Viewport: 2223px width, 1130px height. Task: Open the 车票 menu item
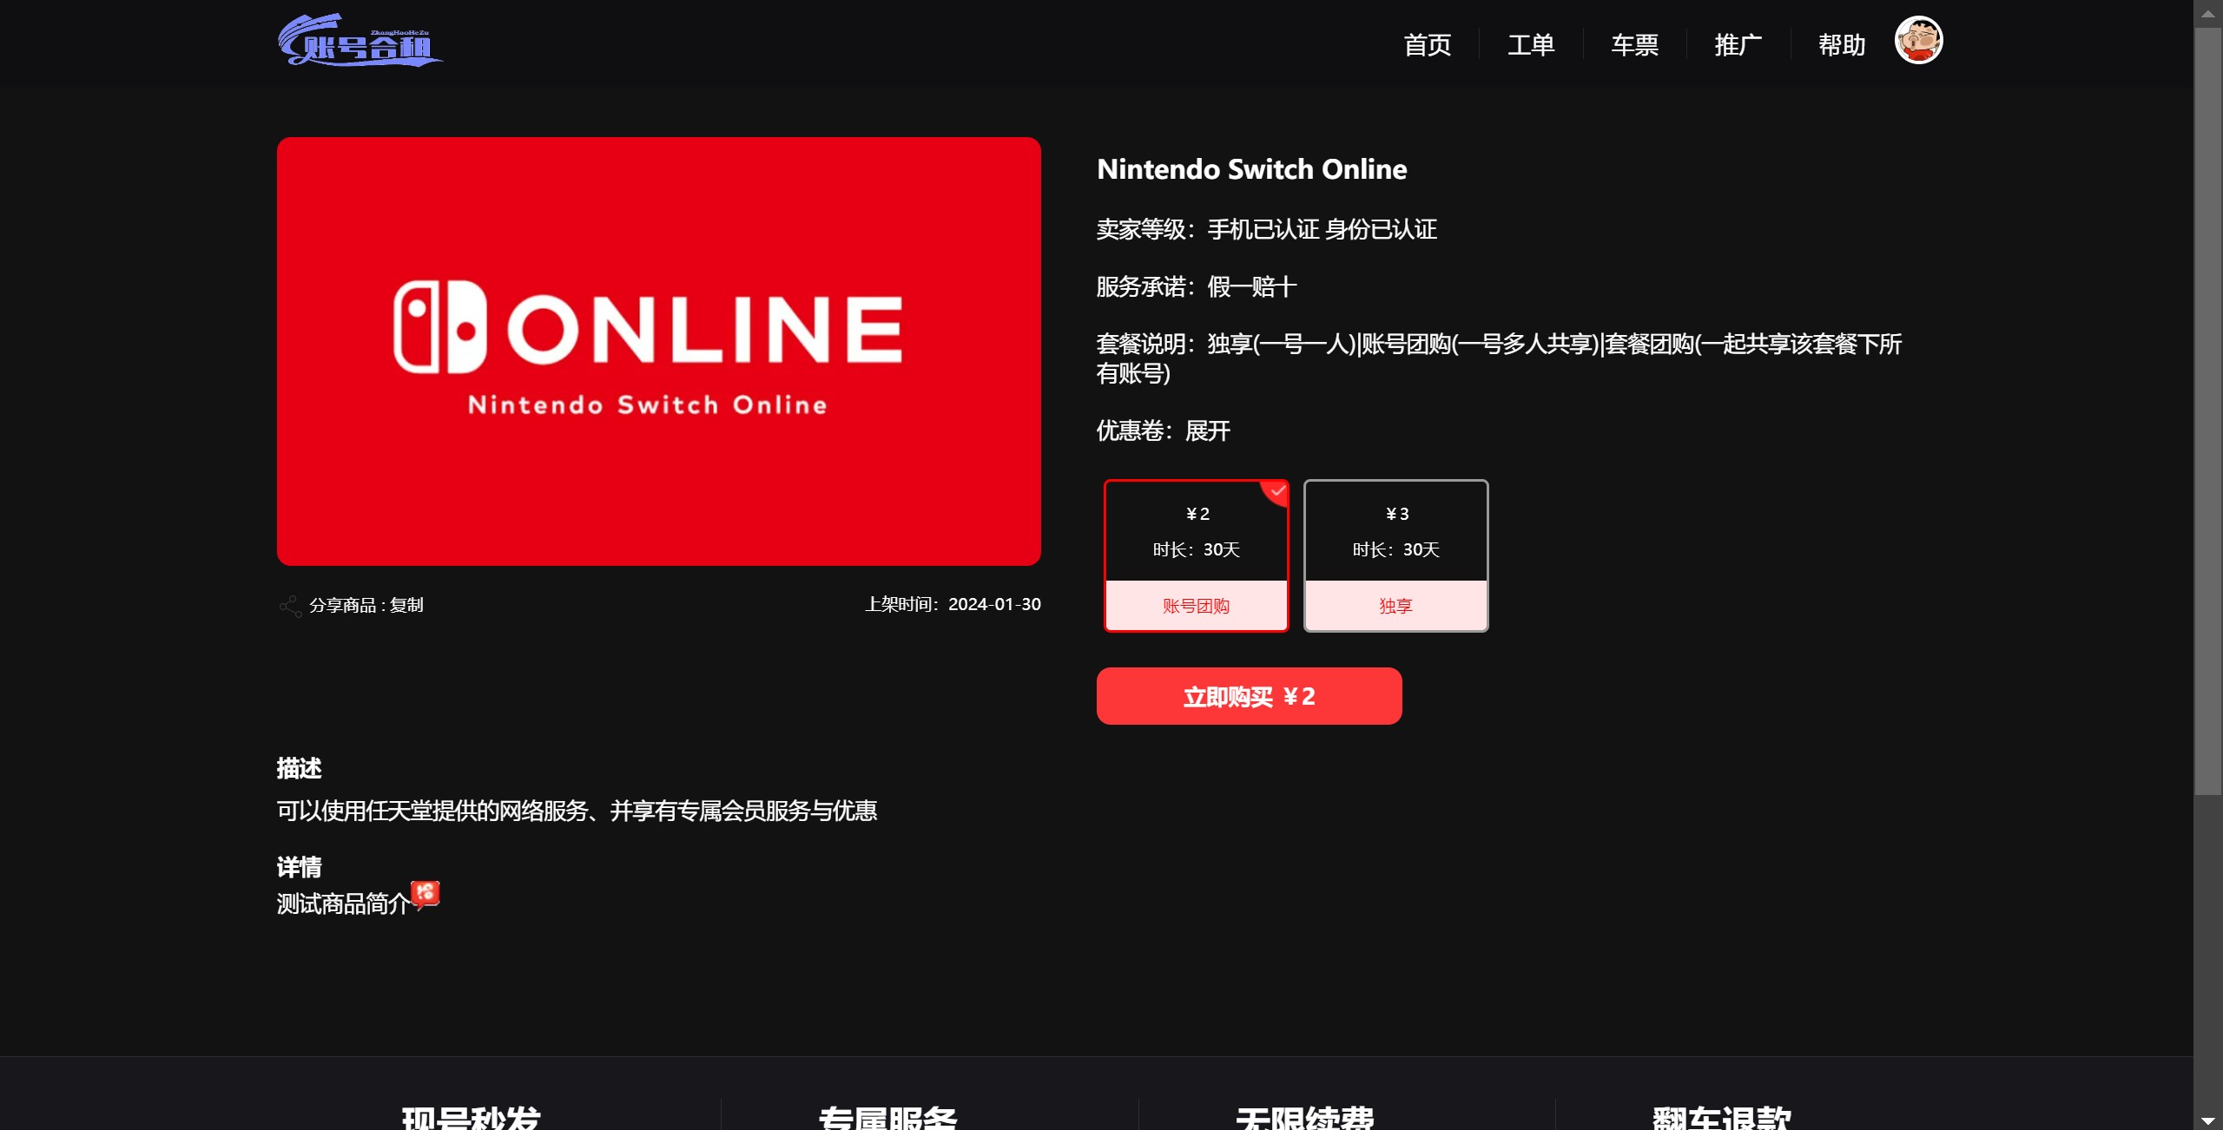pos(1634,44)
